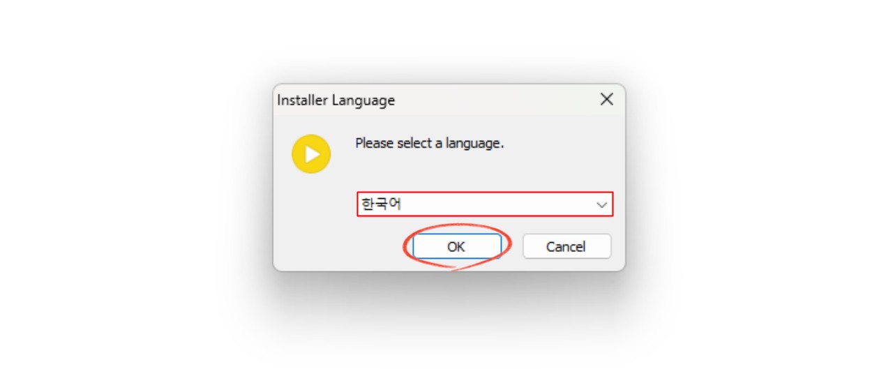The image size is (893, 369).
Task: Click the yellow play-button installer icon
Action: click(x=310, y=154)
